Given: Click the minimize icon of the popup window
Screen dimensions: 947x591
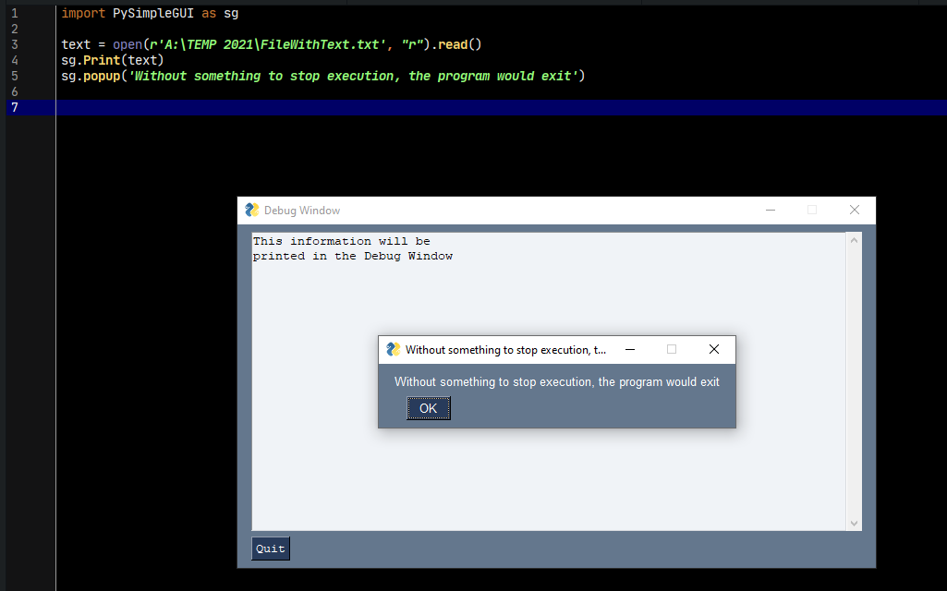Looking at the screenshot, I should (629, 349).
